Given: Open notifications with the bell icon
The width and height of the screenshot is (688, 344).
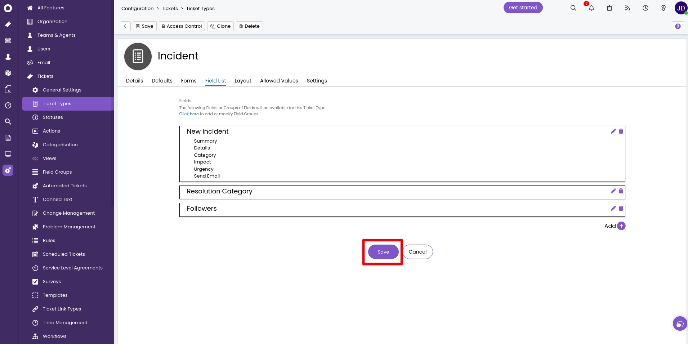Looking at the screenshot, I should point(591,8).
